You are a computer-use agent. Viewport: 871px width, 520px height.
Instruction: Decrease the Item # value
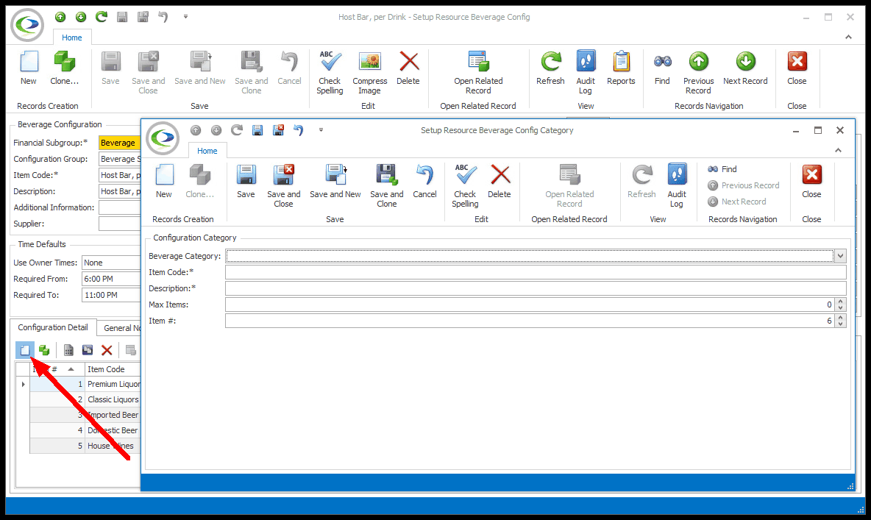[840, 324]
